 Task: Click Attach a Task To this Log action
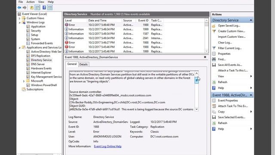[233, 71]
